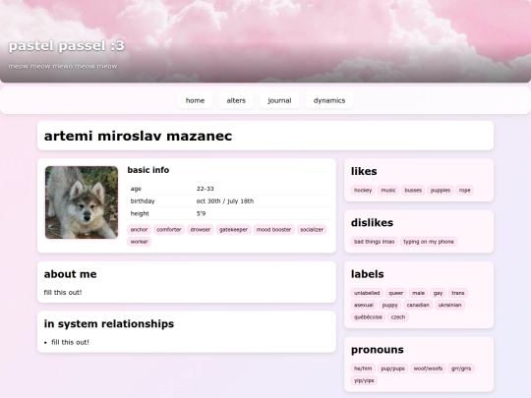The image size is (531, 398).
Task: Click the gatekeeper role tag
Action: tap(233, 229)
